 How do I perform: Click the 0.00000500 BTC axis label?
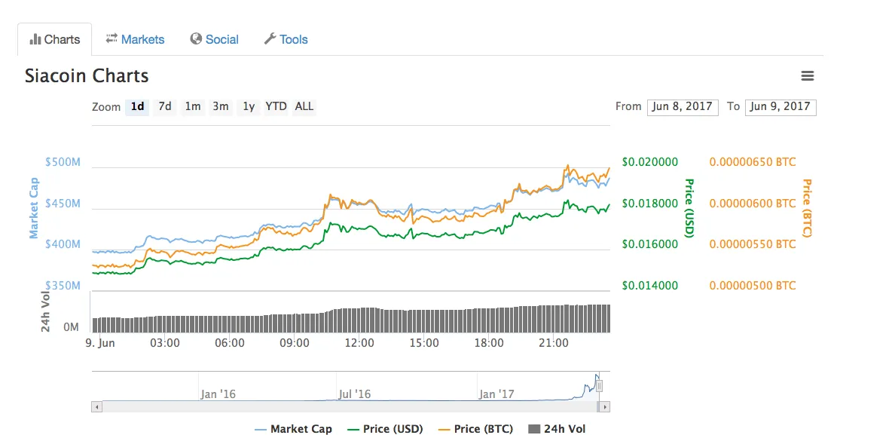point(753,286)
